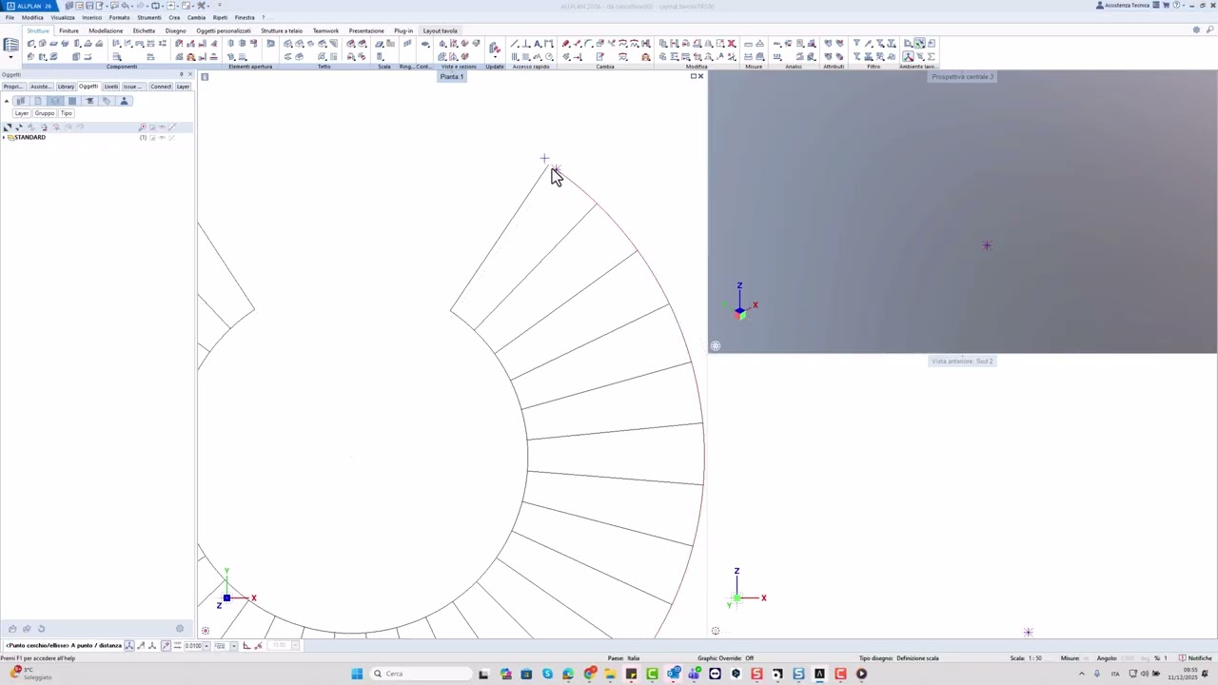
Task: Select the tag filter icon in Oggetti
Action: [107, 101]
